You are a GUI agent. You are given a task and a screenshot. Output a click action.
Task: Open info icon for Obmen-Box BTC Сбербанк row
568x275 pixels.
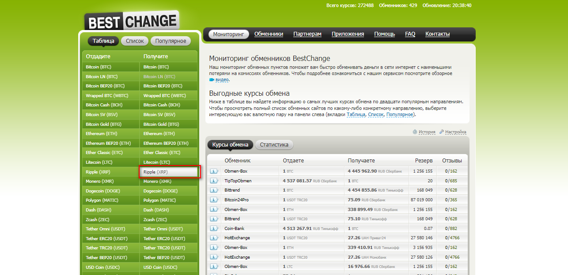coord(214,171)
